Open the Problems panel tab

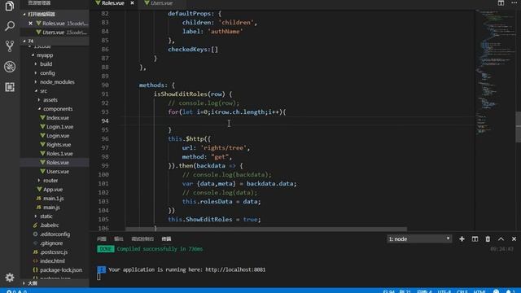[x=101, y=238]
